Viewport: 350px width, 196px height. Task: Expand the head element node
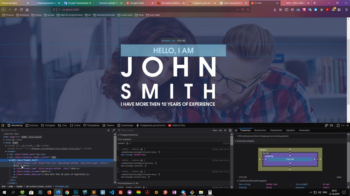(x=4, y=140)
